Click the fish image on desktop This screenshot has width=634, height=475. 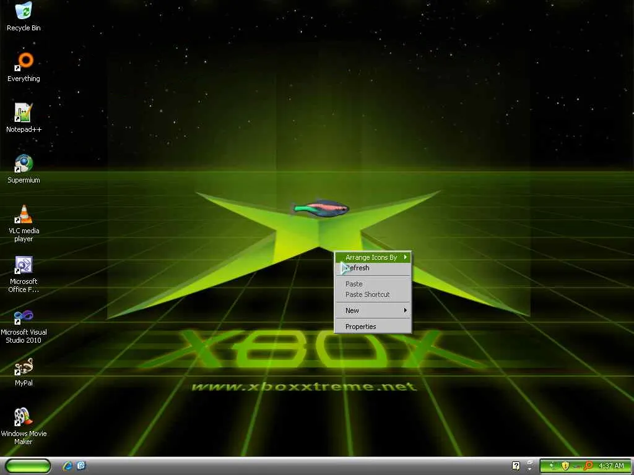coord(321,208)
